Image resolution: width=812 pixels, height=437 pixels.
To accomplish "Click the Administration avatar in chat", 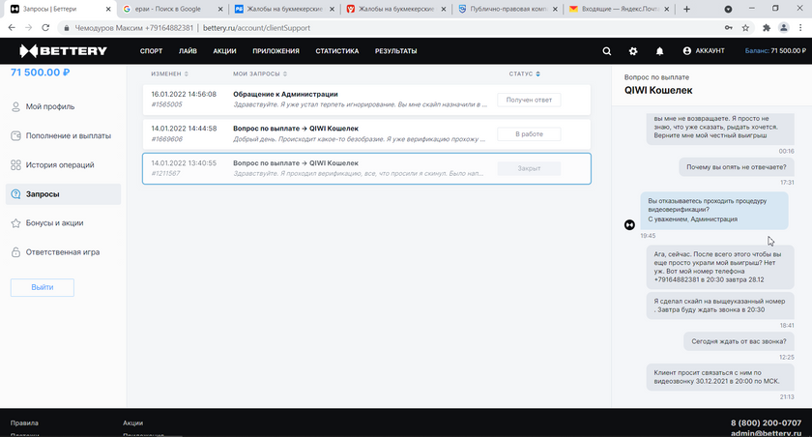I will [629, 224].
